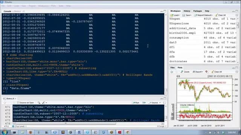Click the Import Dataset icon
This screenshot has height=135, width=241.
(x=195, y=15)
